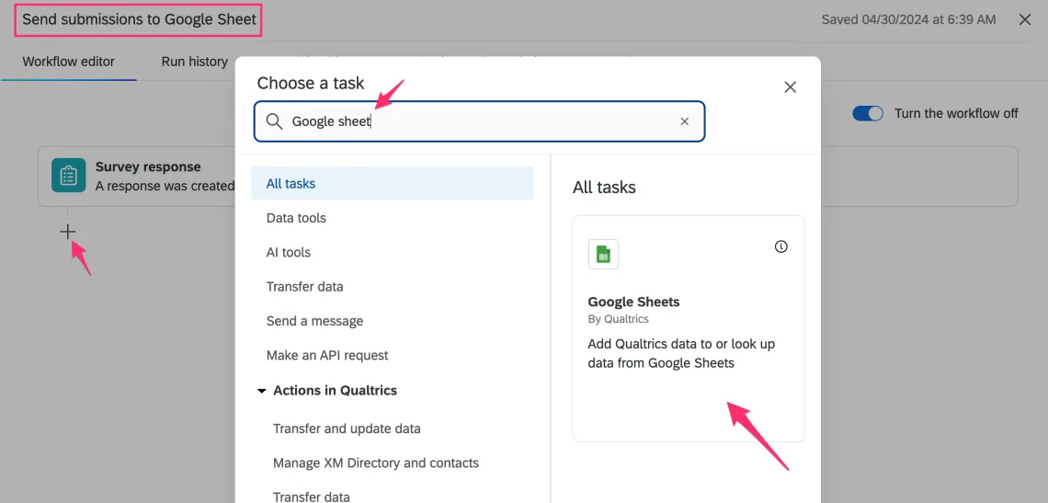
Task: Click the magnifying glass search icon
Action: (x=274, y=121)
